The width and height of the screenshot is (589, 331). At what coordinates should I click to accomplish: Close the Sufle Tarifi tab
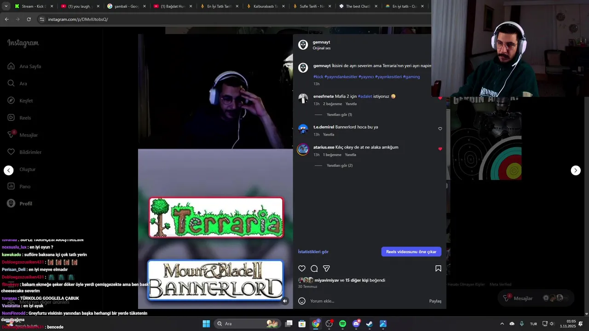(x=329, y=6)
